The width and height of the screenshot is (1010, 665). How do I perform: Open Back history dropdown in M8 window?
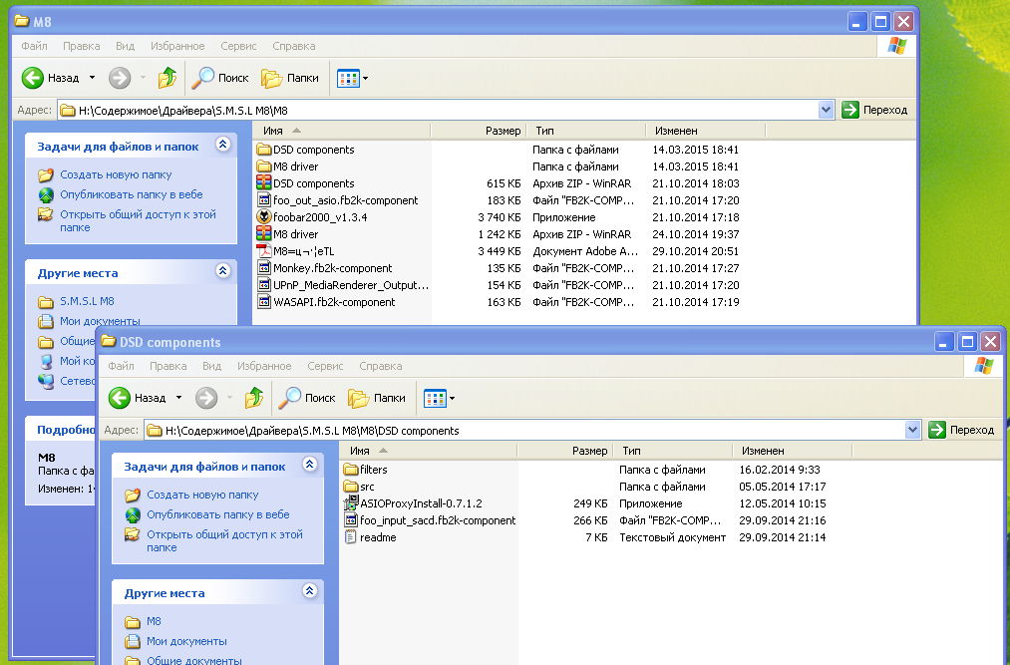92,78
